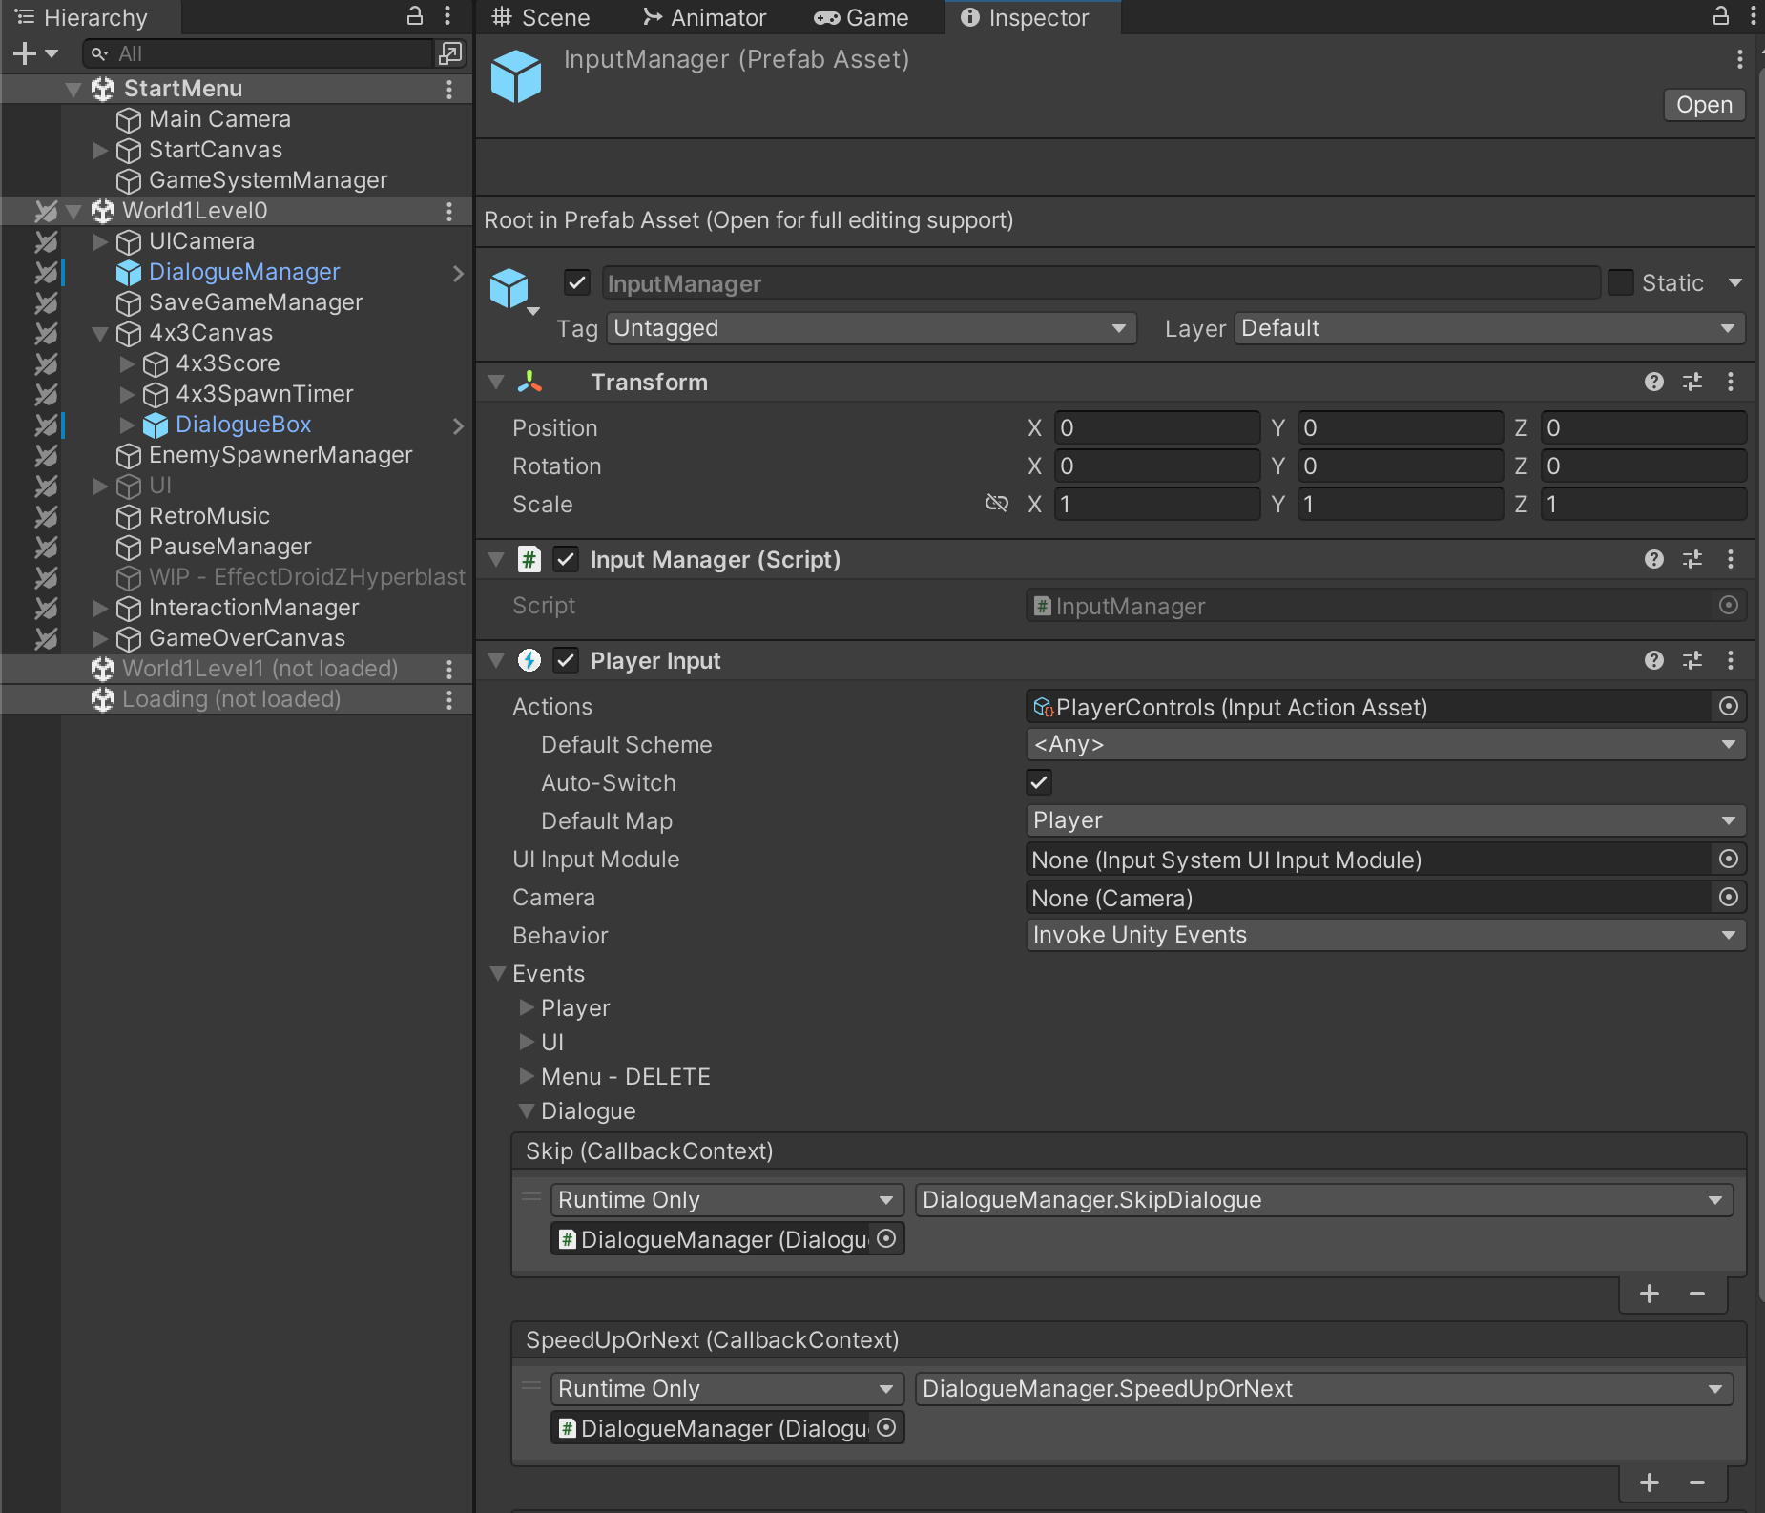Open Player Input preset settings icon
This screenshot has height=1513, width=1765.
pos(1692,660)
